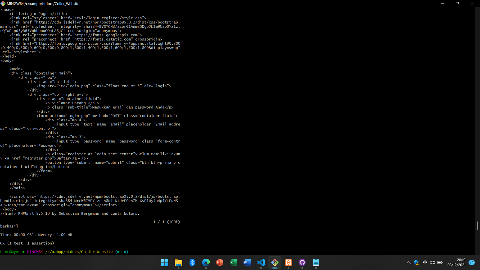Open the notification count badge
480x270 pixels.
point(471,262)
